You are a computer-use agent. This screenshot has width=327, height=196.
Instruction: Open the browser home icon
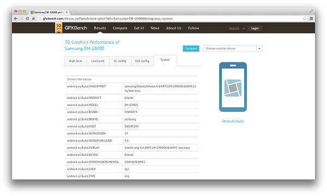[33, 18]
